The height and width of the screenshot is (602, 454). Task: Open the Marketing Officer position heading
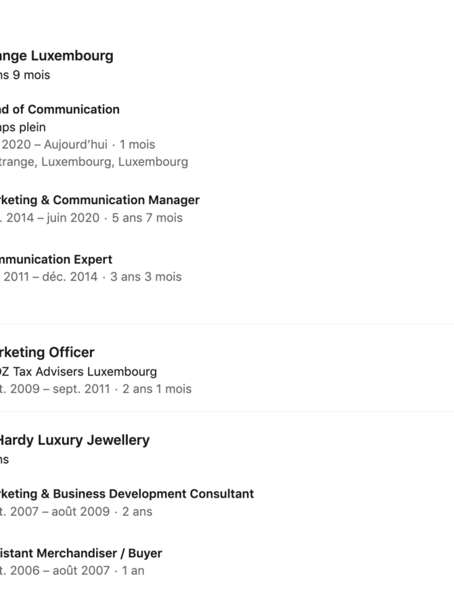tap(47, 352)
